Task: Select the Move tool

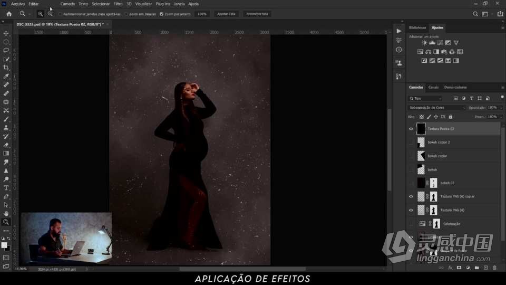Action: click(x=6, y=33)
